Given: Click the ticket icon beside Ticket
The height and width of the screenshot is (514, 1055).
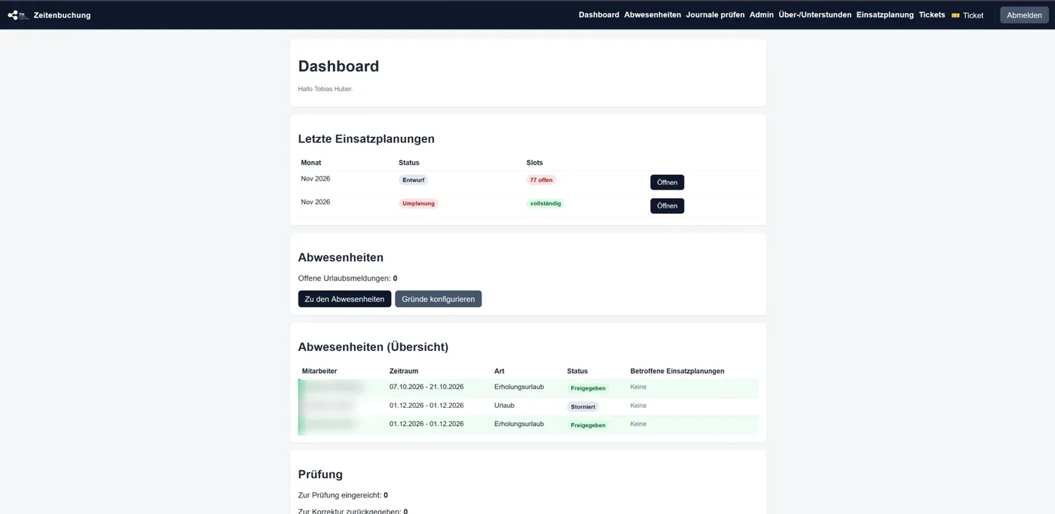Looking at the screenshot, I should [956, 15].
